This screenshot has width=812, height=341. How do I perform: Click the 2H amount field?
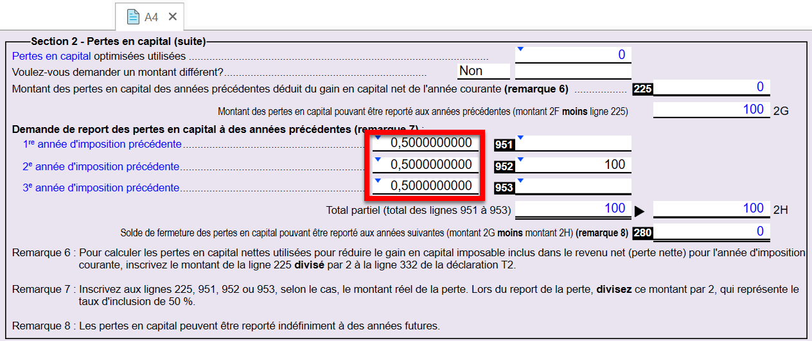(x=711, y=209)
